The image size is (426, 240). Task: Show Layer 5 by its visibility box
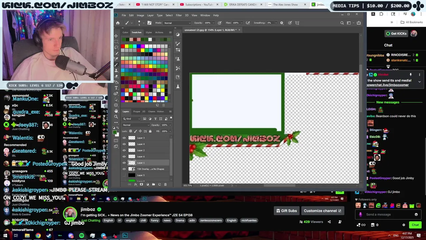click(x=124, y=175)
